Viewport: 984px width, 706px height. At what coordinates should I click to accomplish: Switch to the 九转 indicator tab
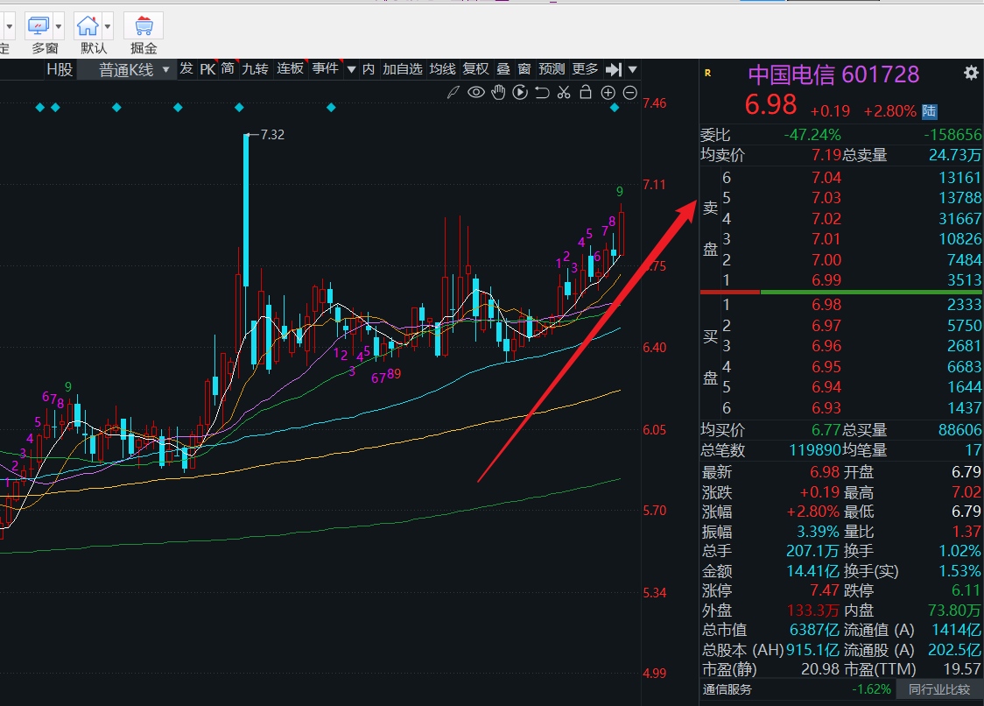256,69
